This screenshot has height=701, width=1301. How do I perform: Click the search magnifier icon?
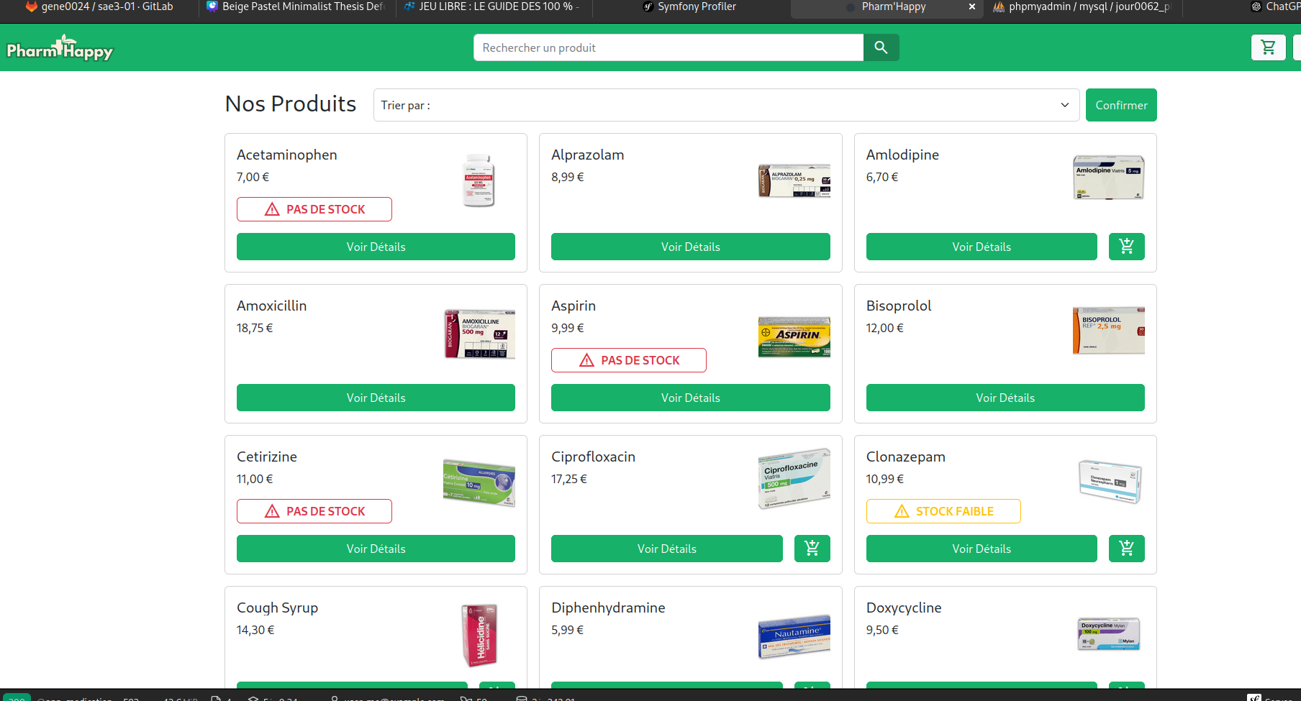[x=881, y=47]
